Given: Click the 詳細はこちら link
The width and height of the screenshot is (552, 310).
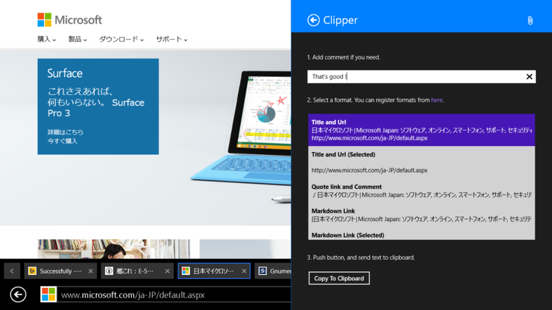Looking at the screenshot, I should tap(66, 132).
